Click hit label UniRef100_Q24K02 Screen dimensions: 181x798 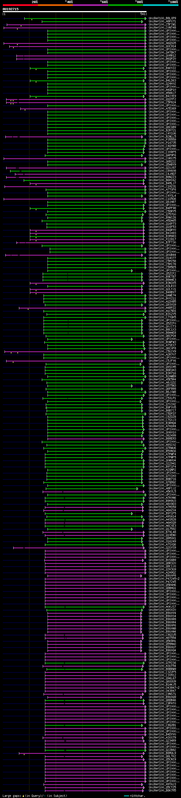162,84
